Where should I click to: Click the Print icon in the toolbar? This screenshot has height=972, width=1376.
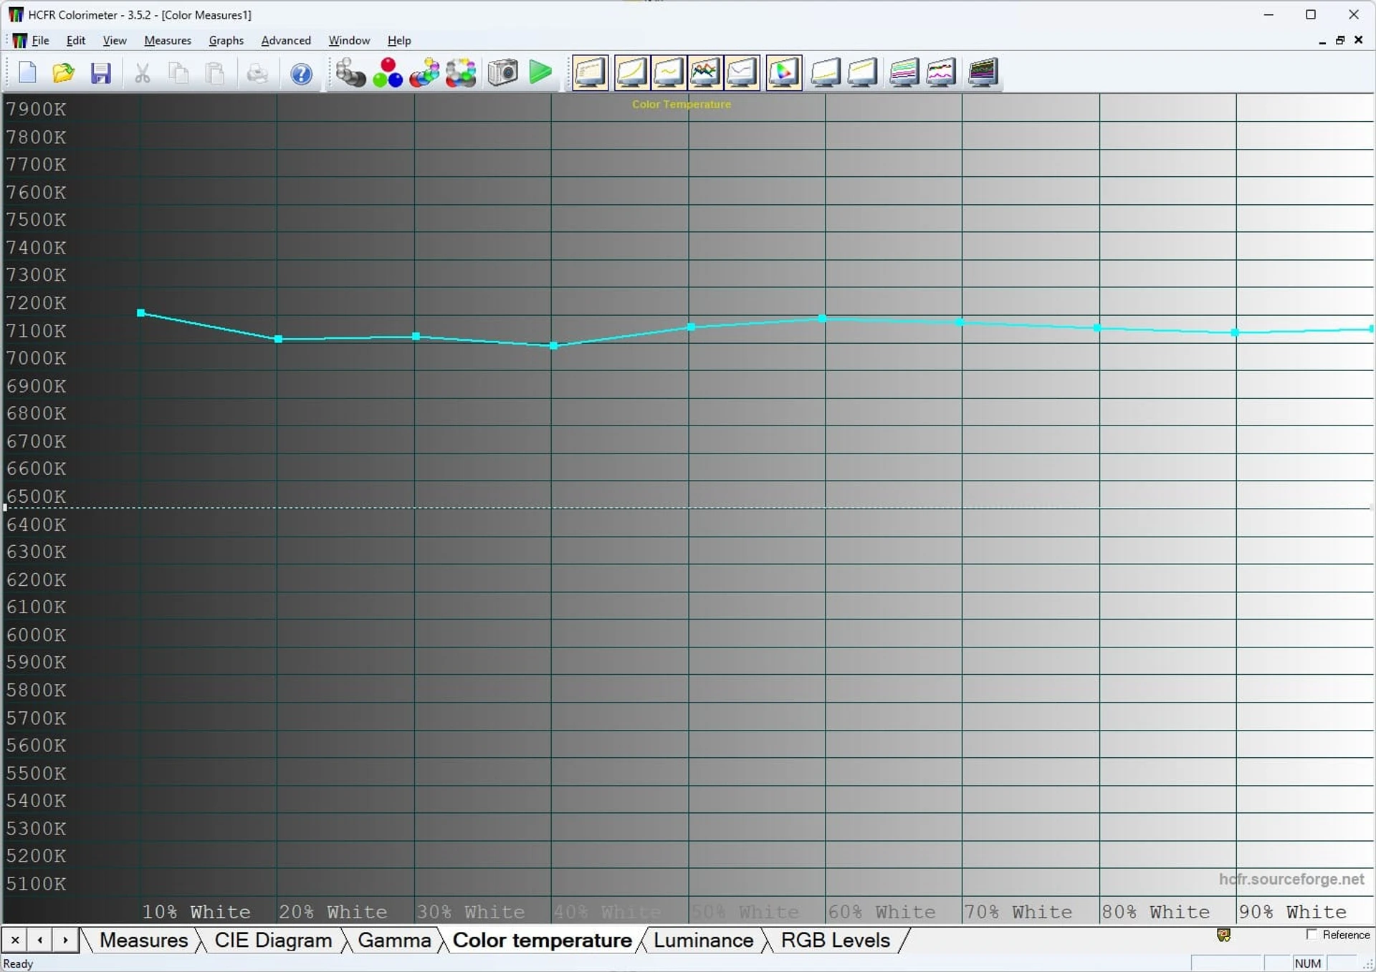(257, 72)
